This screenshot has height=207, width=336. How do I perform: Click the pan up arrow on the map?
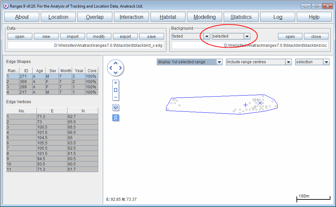(x=115, y=64)
